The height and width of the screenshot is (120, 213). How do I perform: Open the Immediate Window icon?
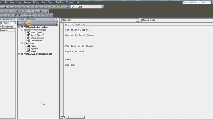click(33, 11)
